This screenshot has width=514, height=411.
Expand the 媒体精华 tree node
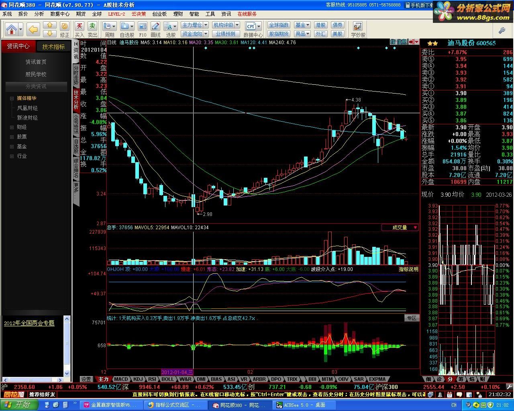[x=12, y=98]
